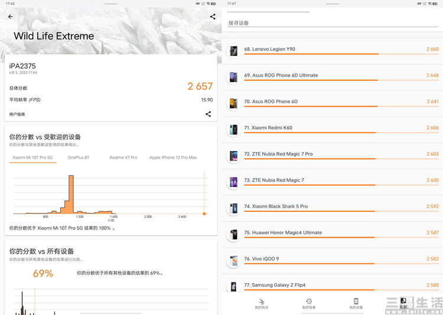The image size is (443, 315).
Task: Open the Asus ROG Phone 6D Ultimate thumbnail
Action: tap(234, 77)
